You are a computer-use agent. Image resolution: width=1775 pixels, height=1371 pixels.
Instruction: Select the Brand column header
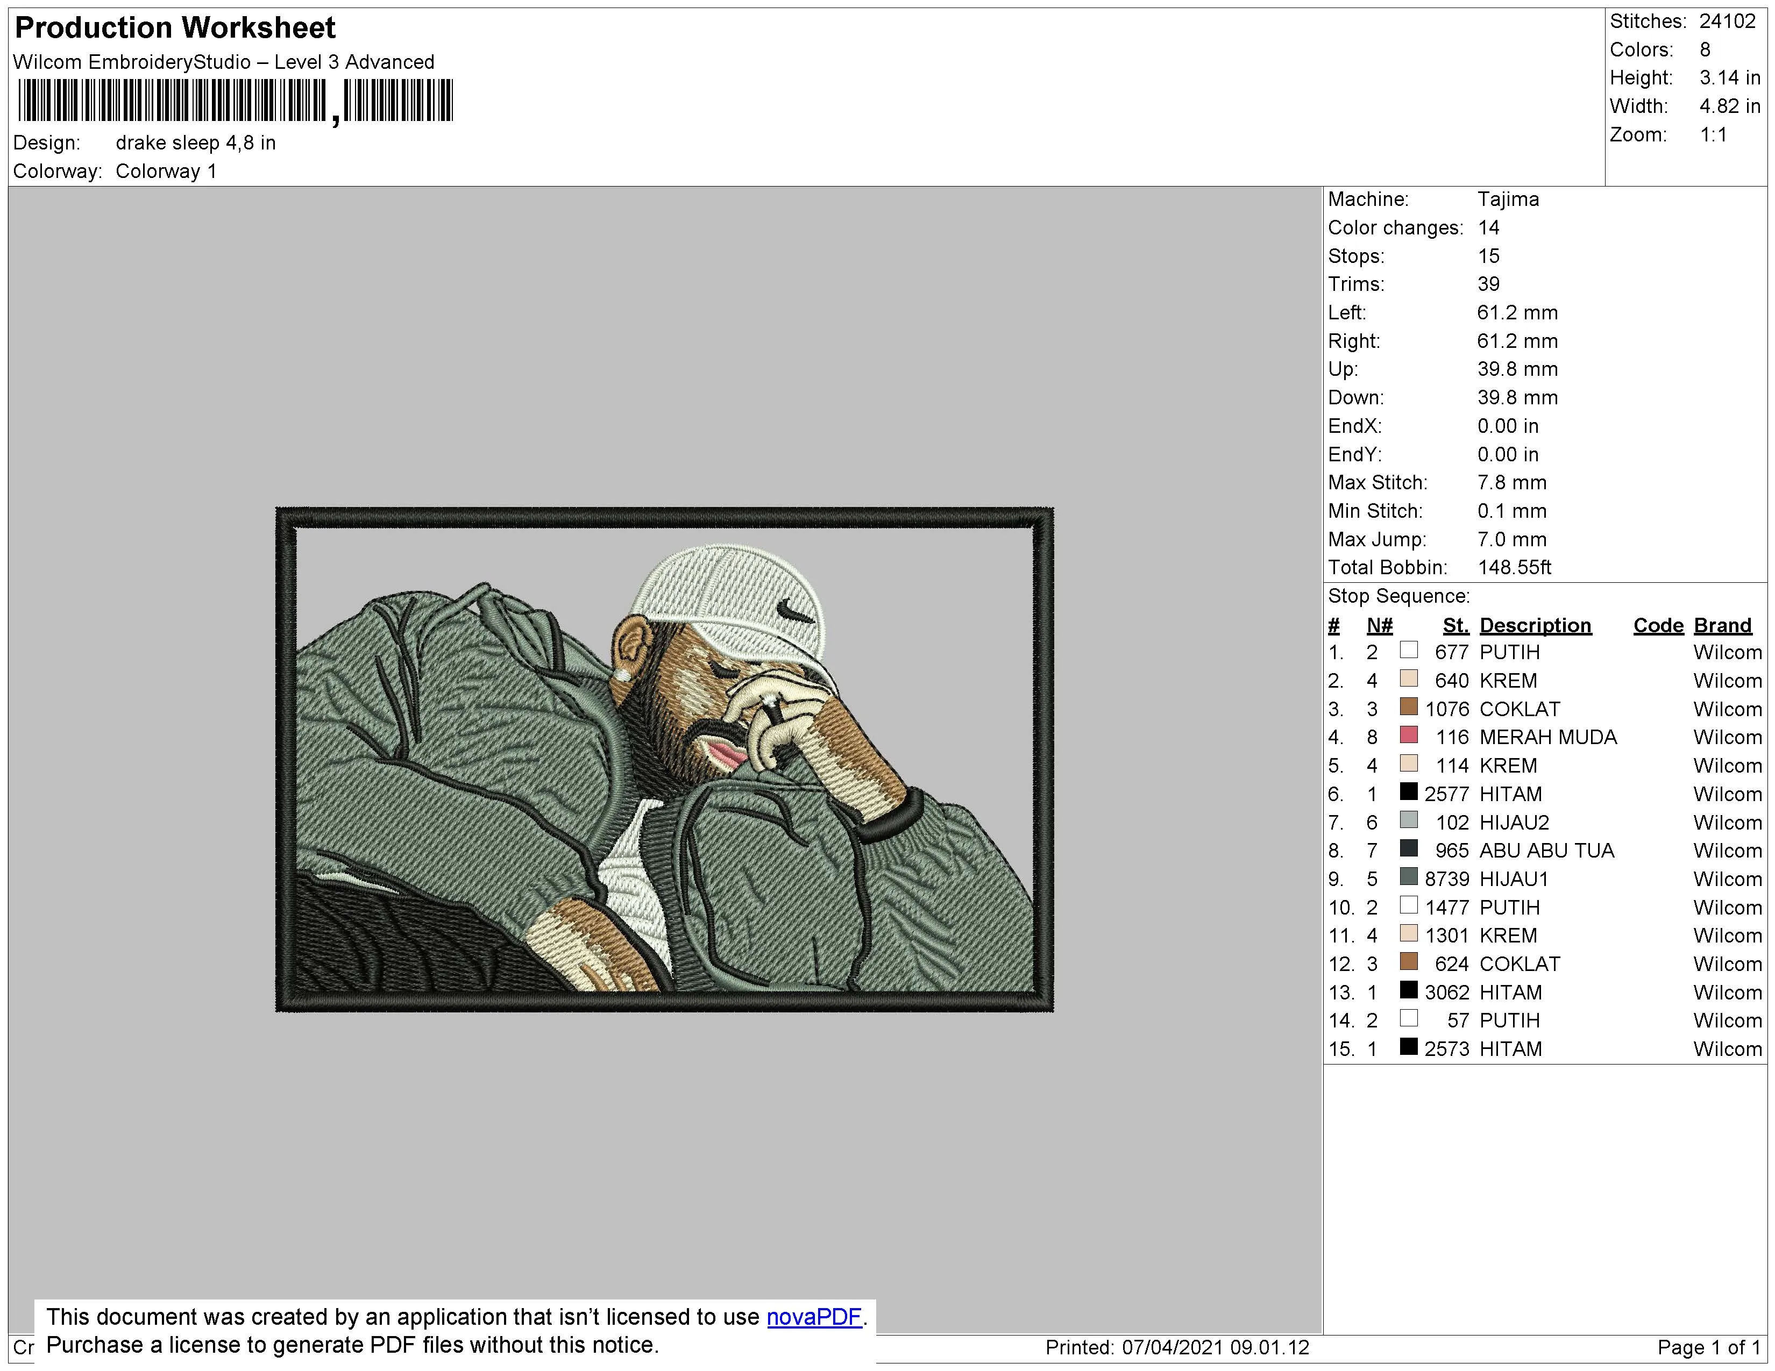1722,625
